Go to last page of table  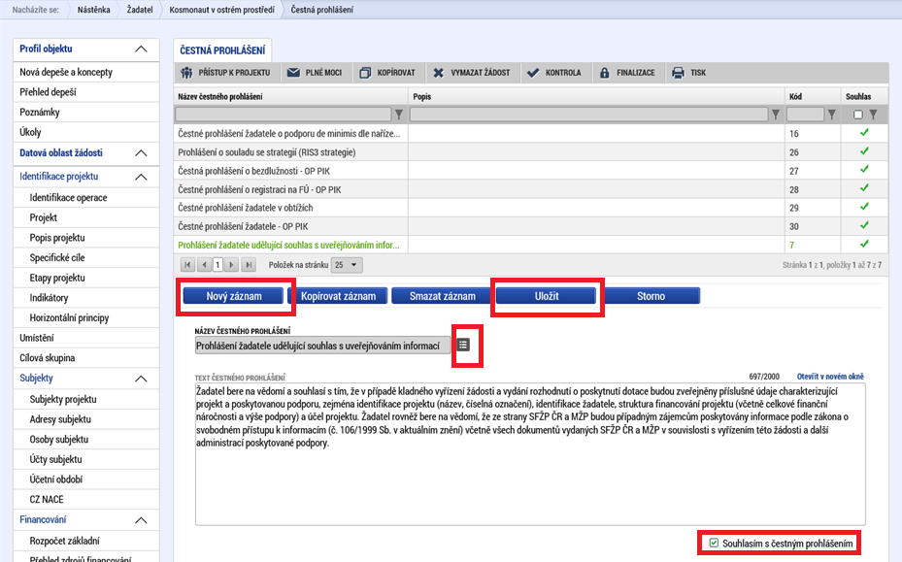coord(249,265)
